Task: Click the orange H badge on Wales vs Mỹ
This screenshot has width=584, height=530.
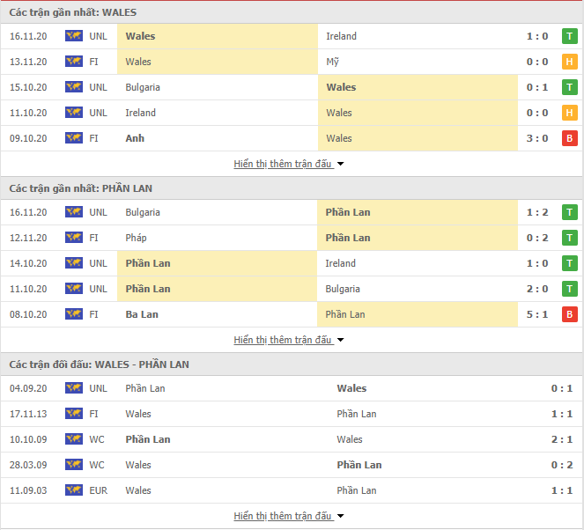Action: tap(570, 62)
